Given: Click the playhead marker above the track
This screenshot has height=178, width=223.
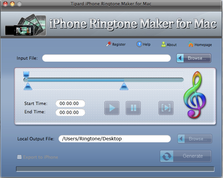Looking at the screenshot, I should tap(26, 75).
